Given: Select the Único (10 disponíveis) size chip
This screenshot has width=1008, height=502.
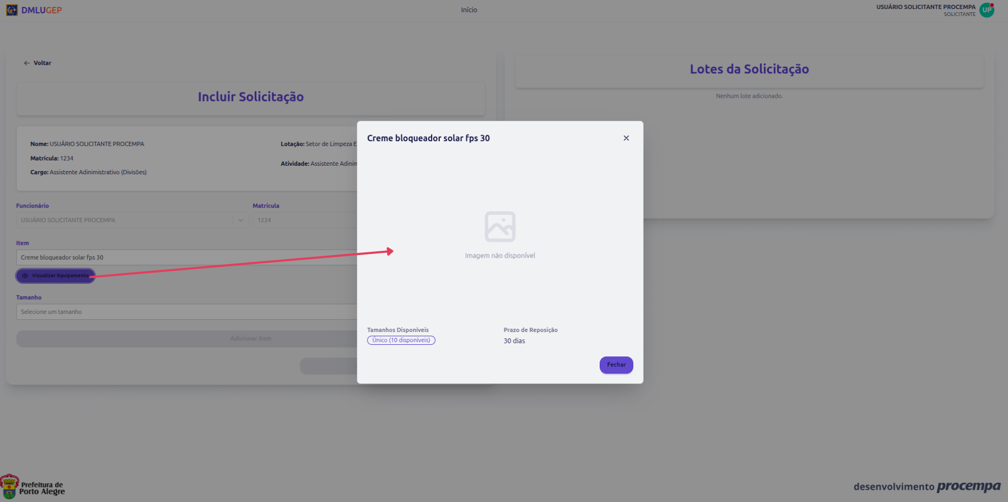Looking at the screenshot, I should pyautogui.click(x=401, y=341).
